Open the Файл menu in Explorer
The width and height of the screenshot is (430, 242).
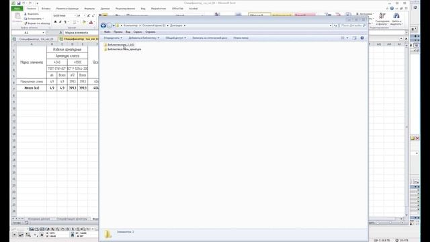(107, 32)
